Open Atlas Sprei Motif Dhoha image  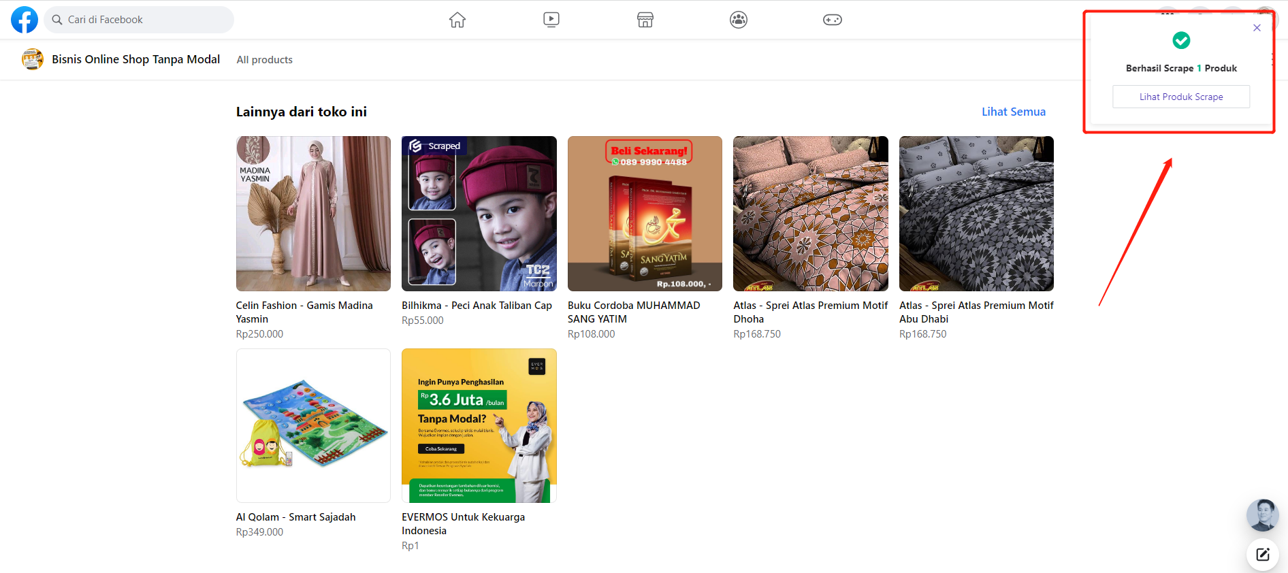(811, 214)
